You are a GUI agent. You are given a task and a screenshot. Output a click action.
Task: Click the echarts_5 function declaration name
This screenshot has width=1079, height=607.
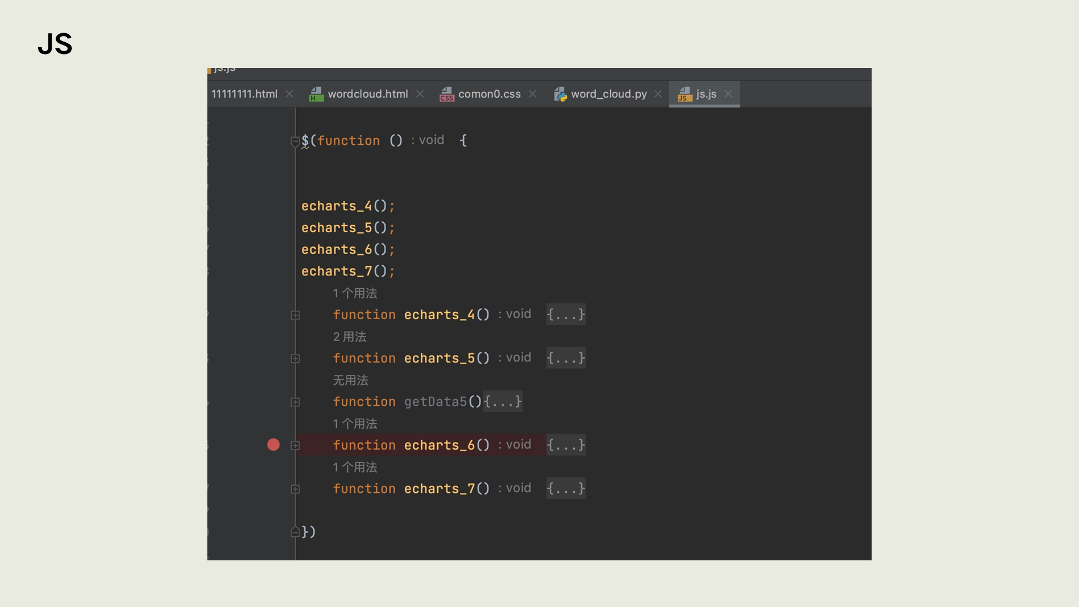click(x=439, y=359)
